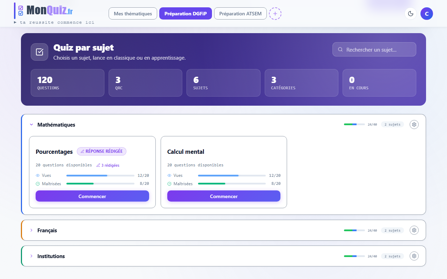Collapse the Mathématiques category

pyautogui.click(x=31, y=125)
